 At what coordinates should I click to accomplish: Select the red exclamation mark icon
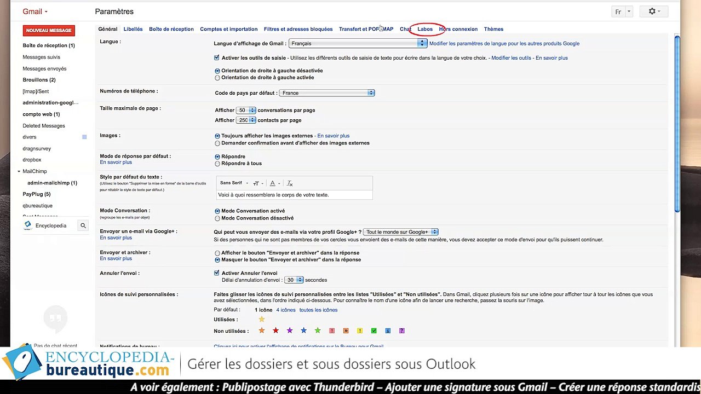(332, 331)
